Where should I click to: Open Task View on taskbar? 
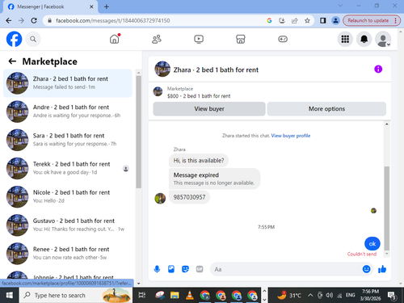coord(142,296)
